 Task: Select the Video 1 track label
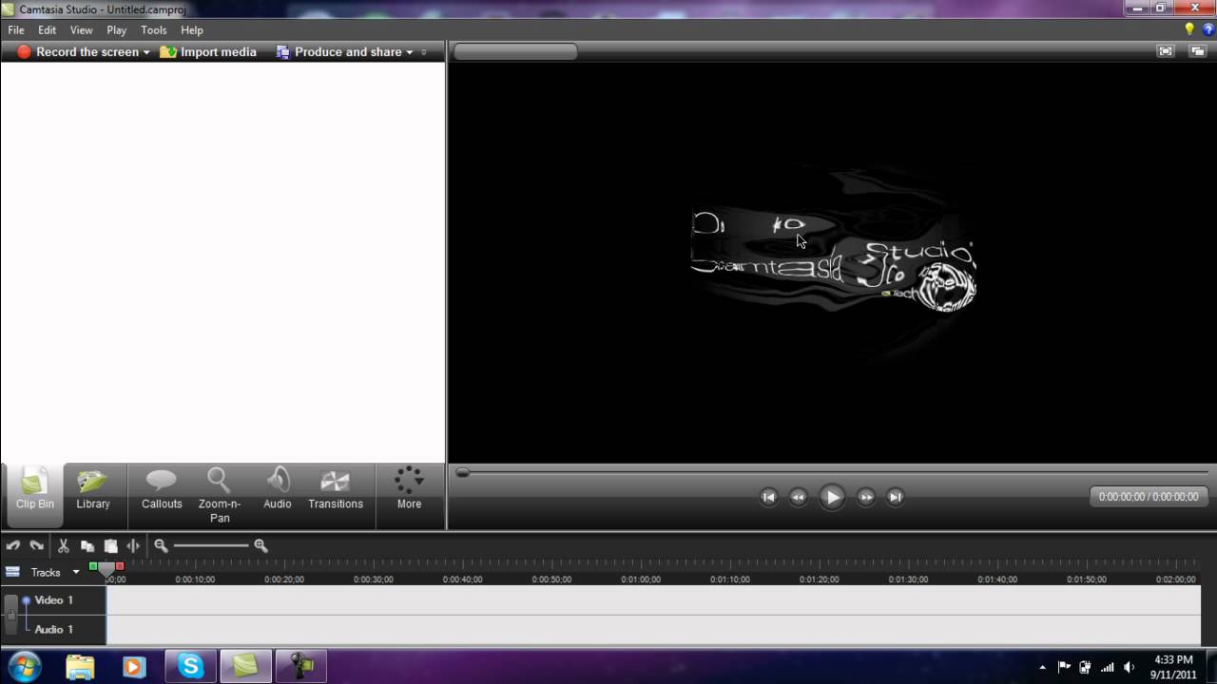click(x=54, y=600)
